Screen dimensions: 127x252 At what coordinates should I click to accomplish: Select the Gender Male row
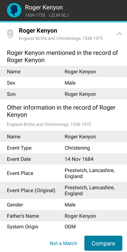(63, 205)
